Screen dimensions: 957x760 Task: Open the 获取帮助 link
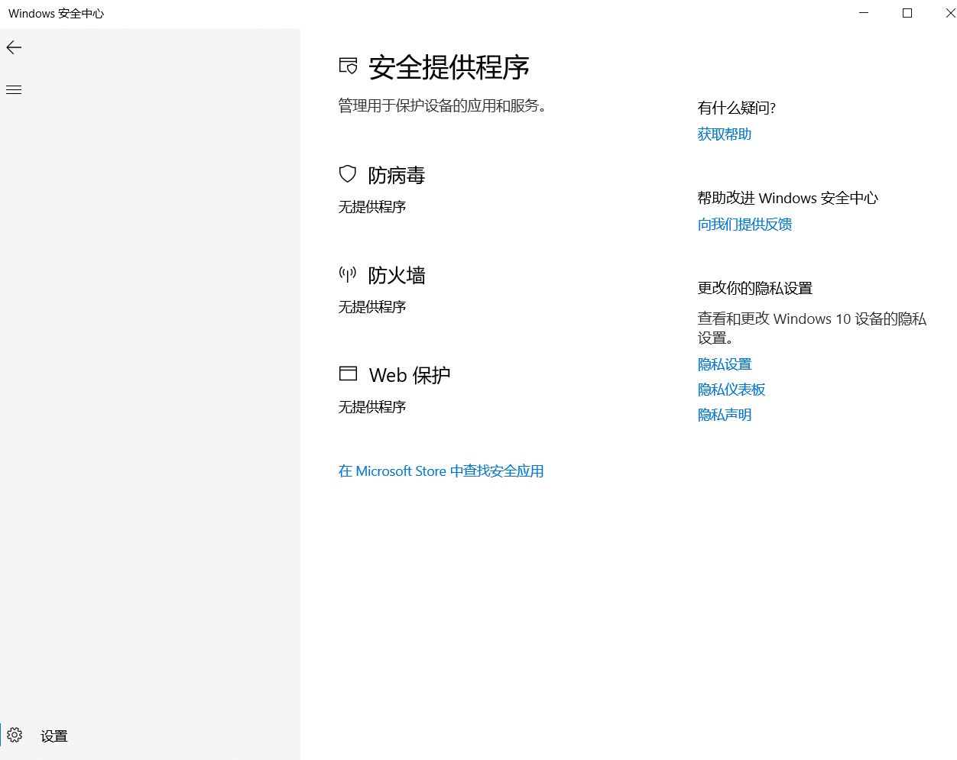pos(724,134)
